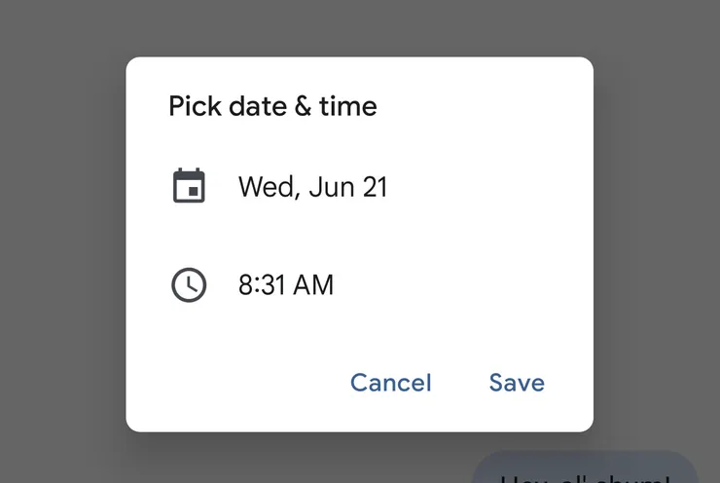Screen dimensions: 720x483
Task: Open the date picker via Wed, Jun 21
Action: (312, 187)
